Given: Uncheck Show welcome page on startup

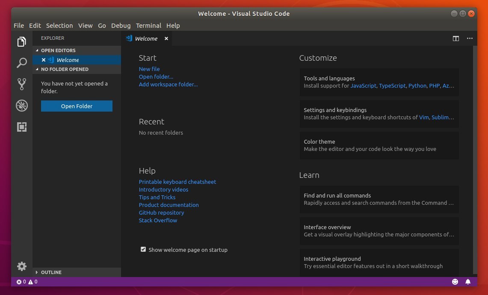Looking at the screenshot, I should point(143,249).
